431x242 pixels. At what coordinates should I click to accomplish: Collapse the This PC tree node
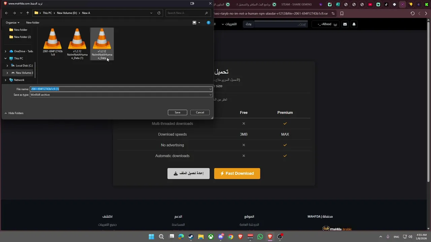coord(5,58)
